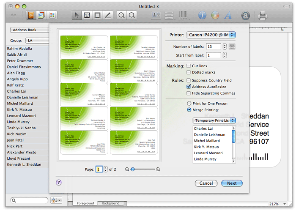The height and width of the screenshot is (213, 296).
Task: Open the Address Book source panel icon
Action: (x=31, y=15)
